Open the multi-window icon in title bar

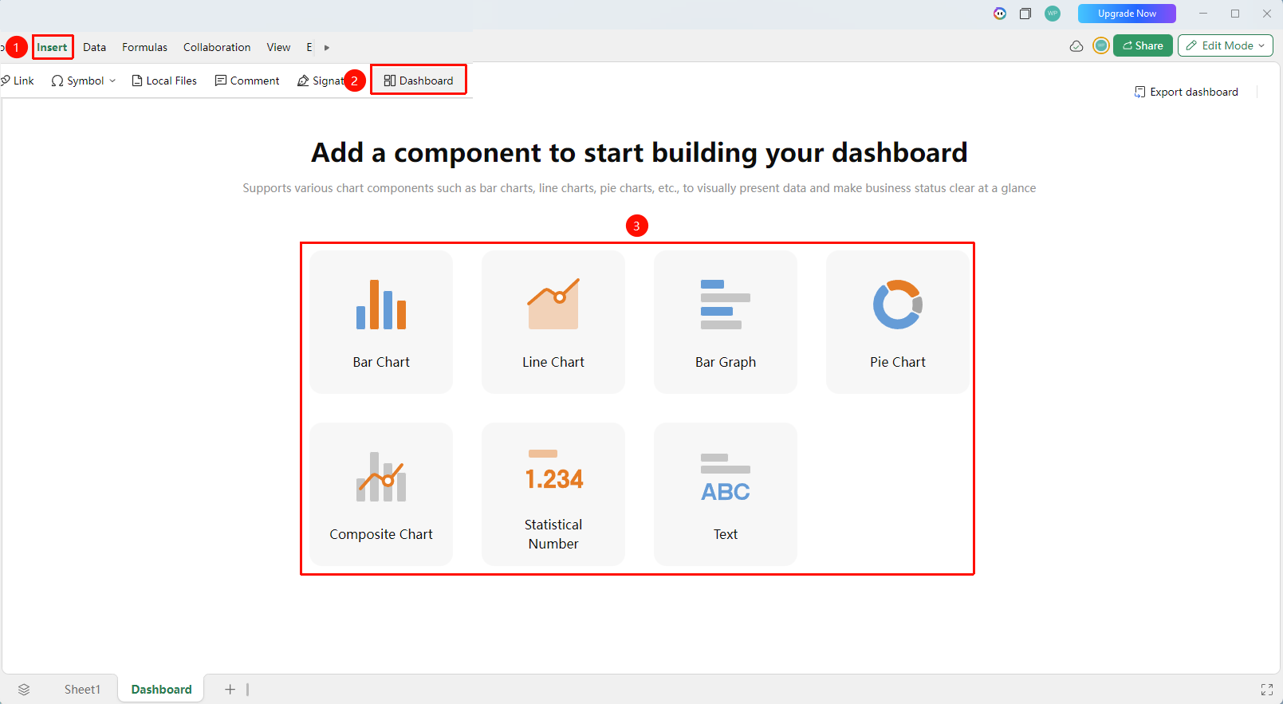(x=1025, y=14)
